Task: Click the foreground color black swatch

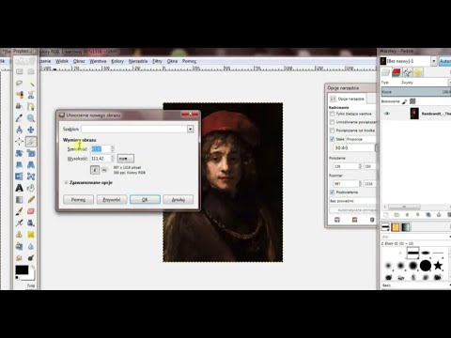Action: point(22,270)
